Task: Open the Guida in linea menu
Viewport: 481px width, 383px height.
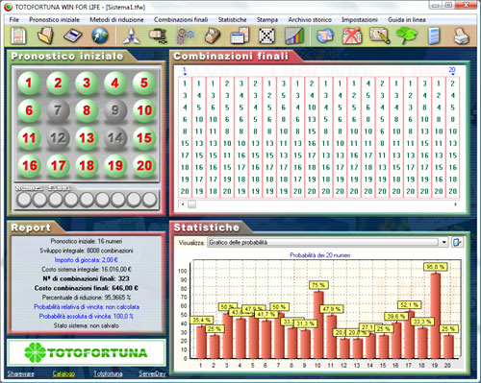Action: [407, 20]
